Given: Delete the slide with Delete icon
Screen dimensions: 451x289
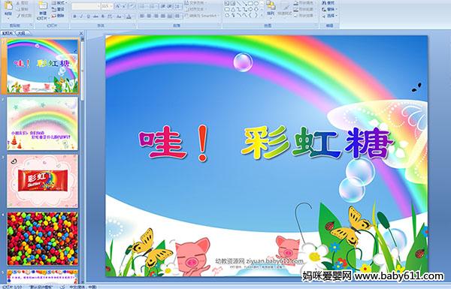Looking at the screenshot, I should point(54,16).
